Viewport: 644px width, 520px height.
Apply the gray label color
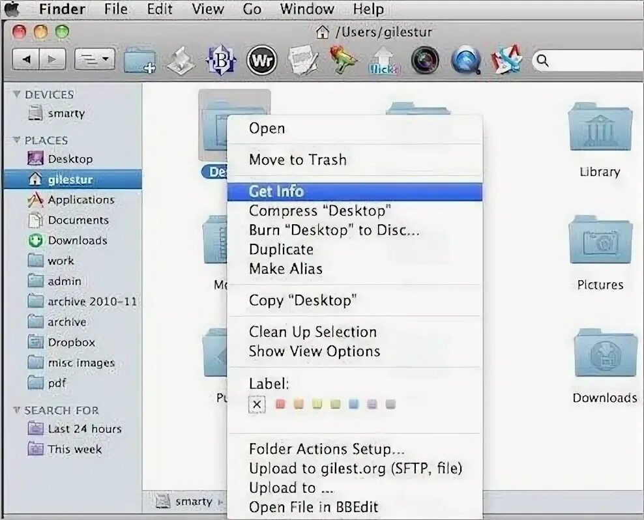(x=390, y=404)
